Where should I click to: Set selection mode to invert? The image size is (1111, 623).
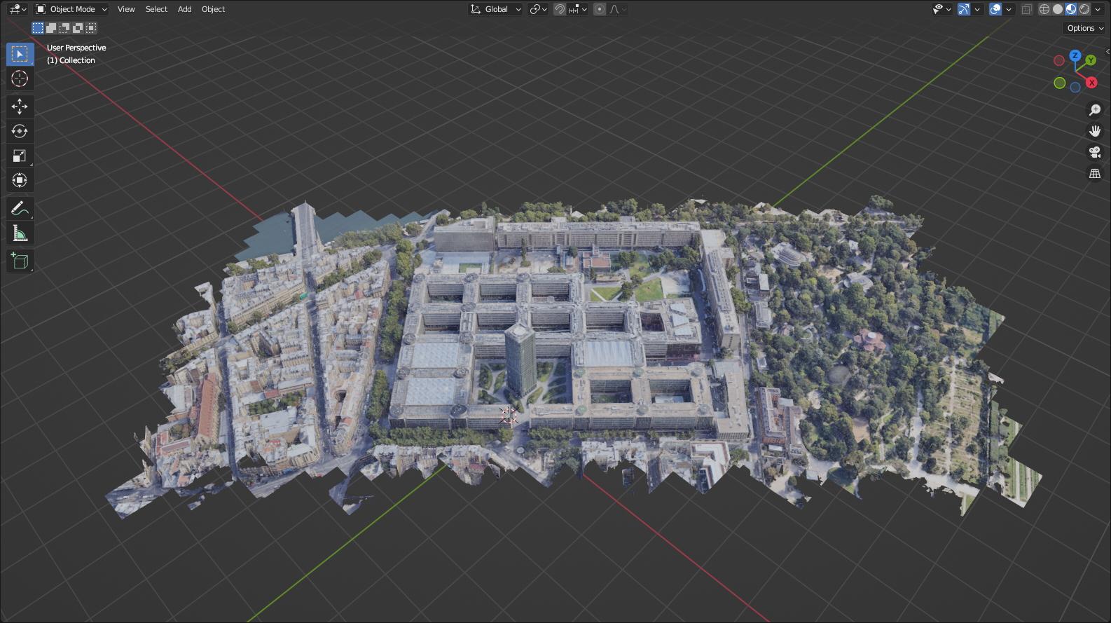tap(78, 28)
